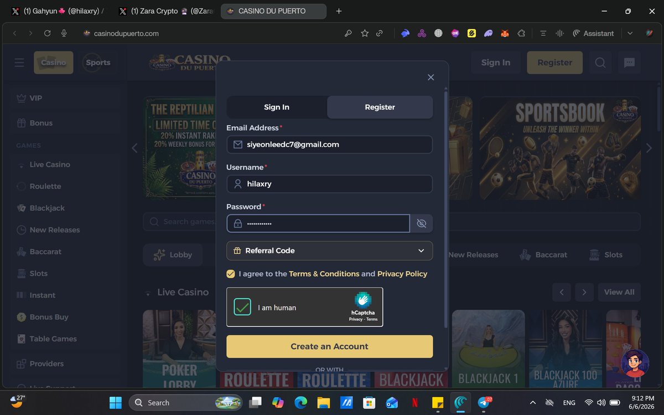
Task: Click the password manager key icon
Action: coord(348,33)
